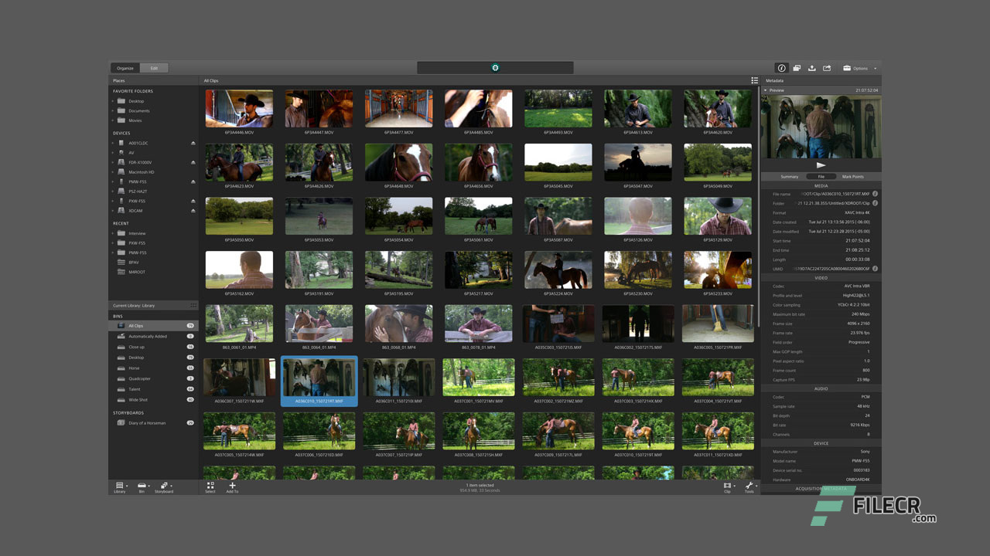990x556 pixels.
Task: Eject the A001CLDC device
Action: tap(193, 143)
